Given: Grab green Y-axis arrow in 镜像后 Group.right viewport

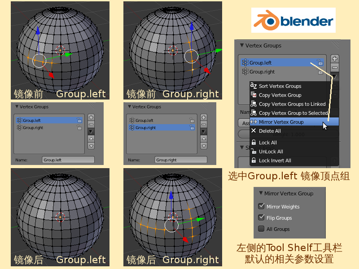Looking at the screenshot, I should [201, 219].
